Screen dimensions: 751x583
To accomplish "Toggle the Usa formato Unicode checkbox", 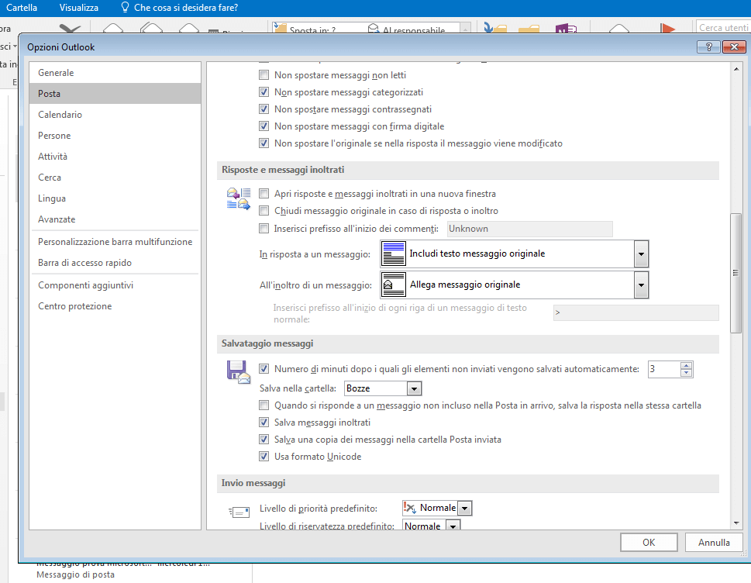I will tap(264, 457).
